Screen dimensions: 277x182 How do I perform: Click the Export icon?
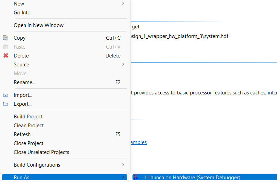[x=5, y=104]
